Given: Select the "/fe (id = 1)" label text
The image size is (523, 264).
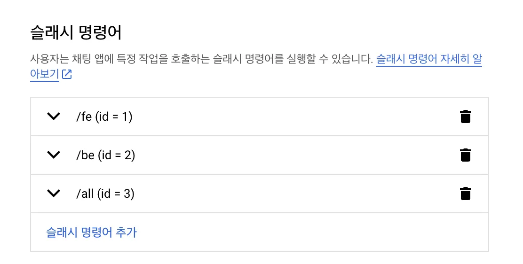Looking at the screenshot, I should click(x=104, y=116).
